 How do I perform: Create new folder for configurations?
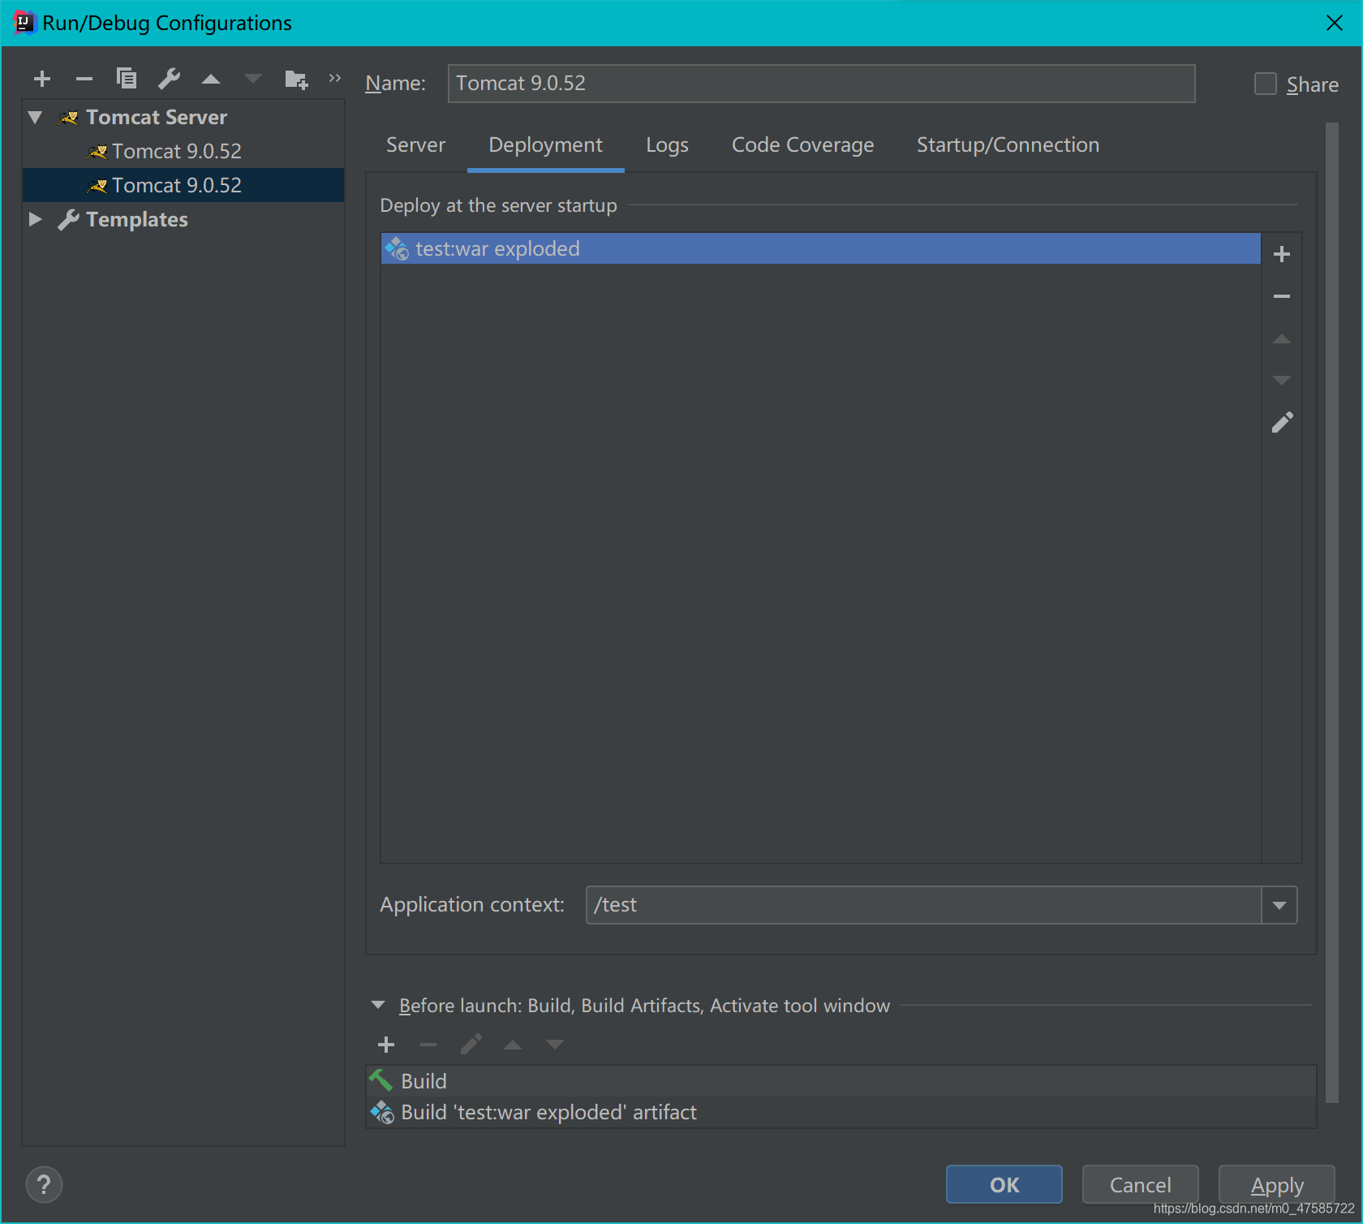tap(296, 79)
